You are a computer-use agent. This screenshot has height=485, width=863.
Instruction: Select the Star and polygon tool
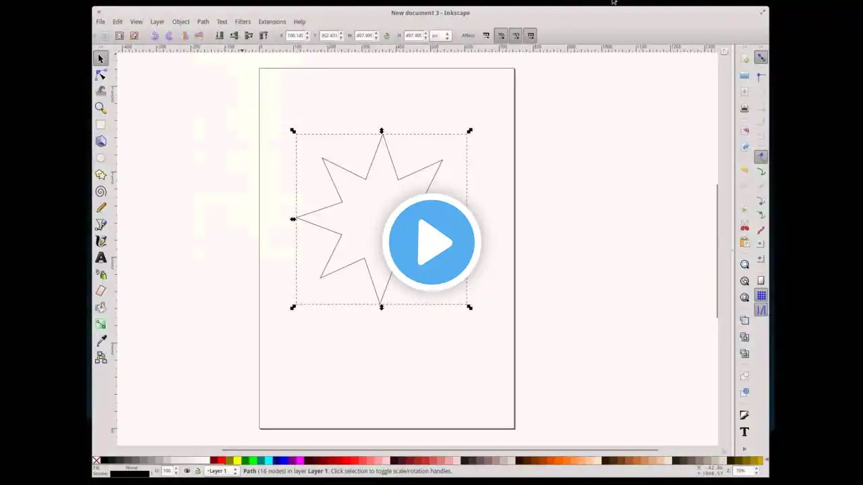(100, 174)
